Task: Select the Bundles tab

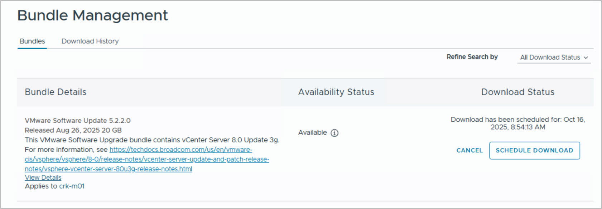Action: coord(32,41)
